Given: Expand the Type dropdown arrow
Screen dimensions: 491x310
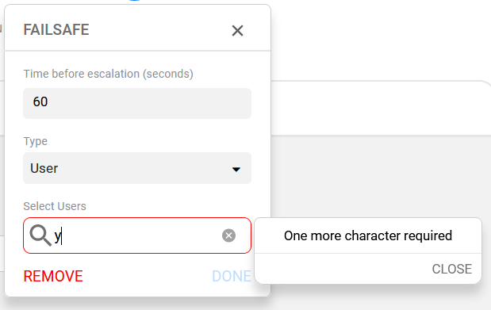Looking at the screenshot, I should 236,169.
